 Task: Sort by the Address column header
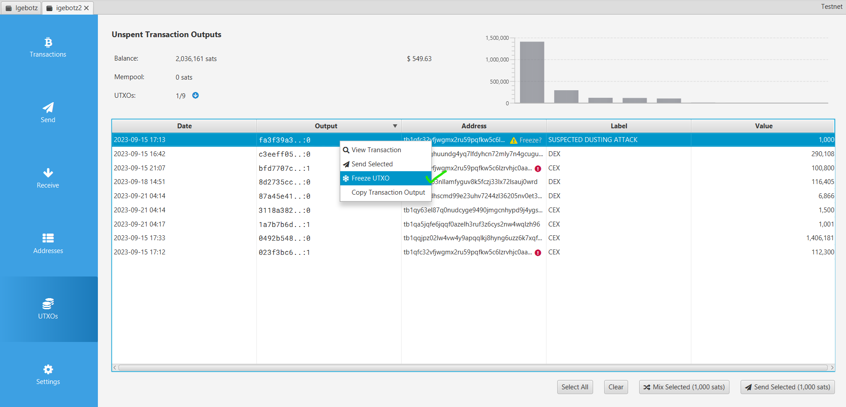[474, 126]
